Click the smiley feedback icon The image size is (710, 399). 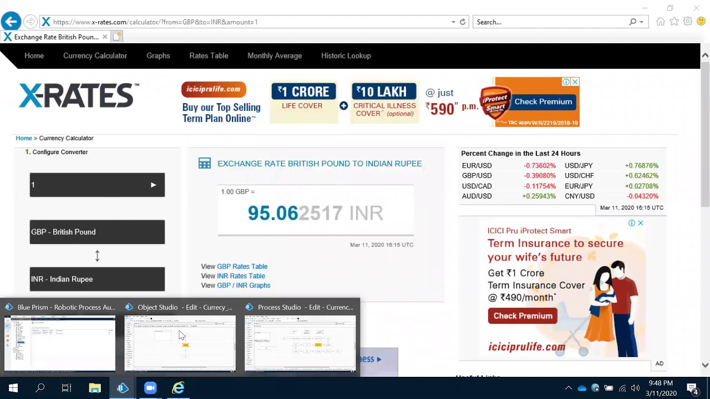tap(701, 22)
